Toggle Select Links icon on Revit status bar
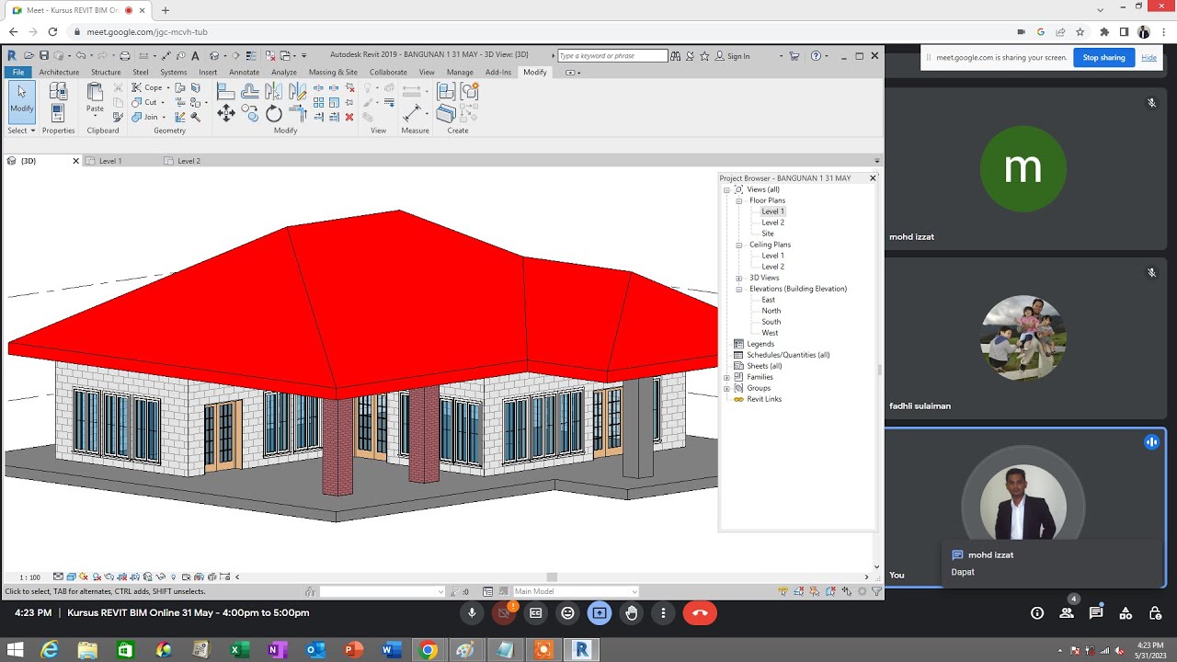 (x=783, y=591)
